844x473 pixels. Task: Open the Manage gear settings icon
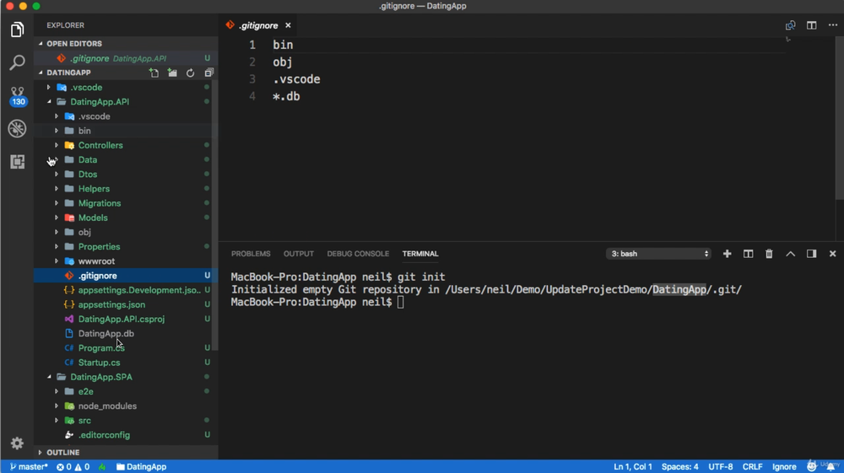pos(17,443)
